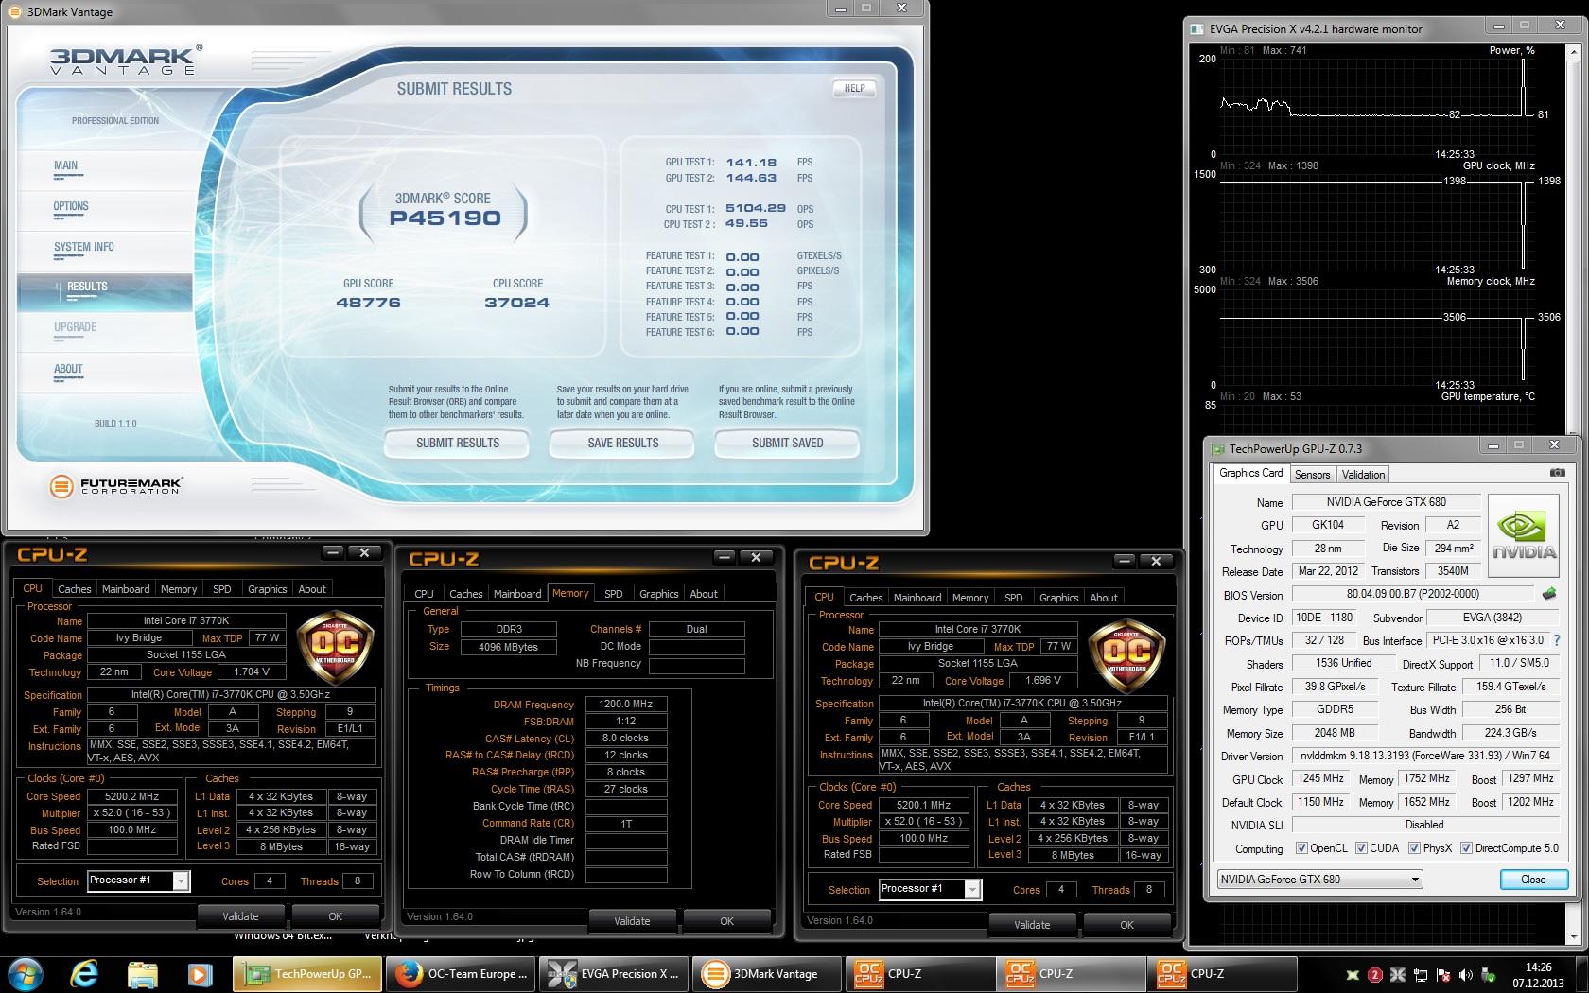Toggle the PhysX checkbox in GPU-Z
This screenshot has width=1589, height=993.
click(1414, 848)
